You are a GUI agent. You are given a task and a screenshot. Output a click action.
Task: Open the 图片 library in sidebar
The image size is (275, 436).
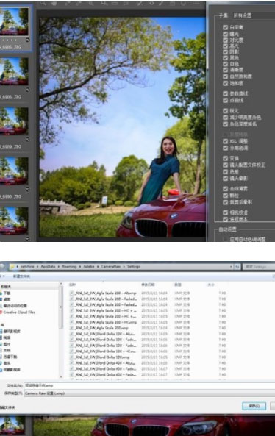[x=7, y=344]
